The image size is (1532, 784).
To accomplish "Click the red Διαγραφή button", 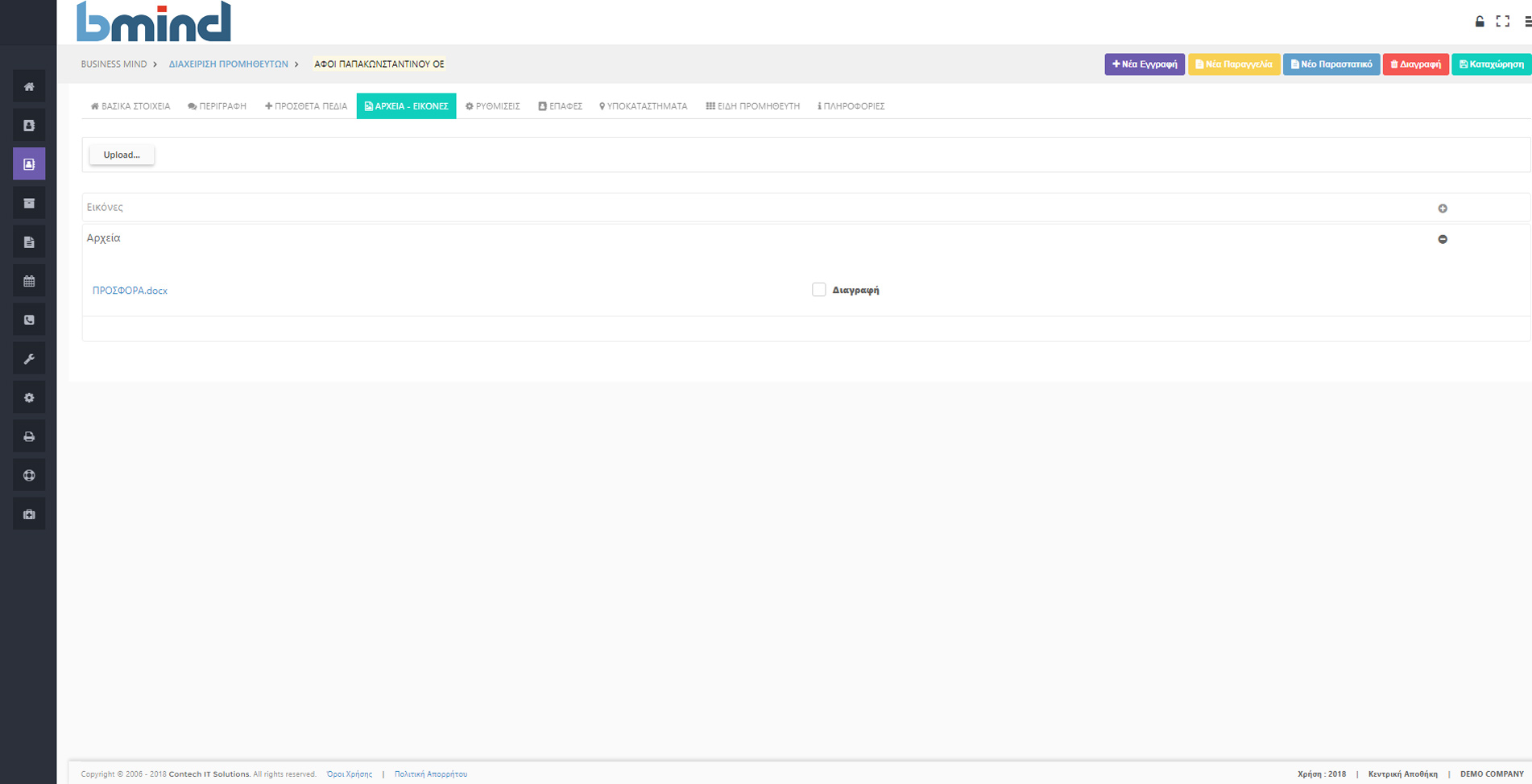I will coord(1416,64).
